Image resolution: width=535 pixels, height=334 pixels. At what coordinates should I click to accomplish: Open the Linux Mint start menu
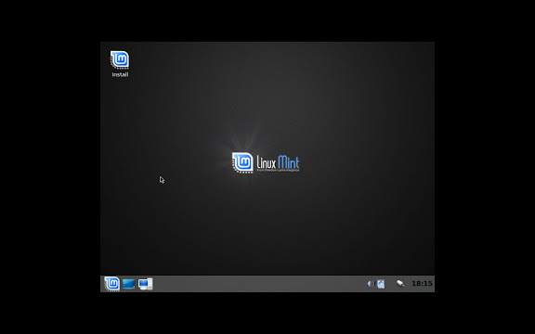pyautogui.click(x=111, y=284)
